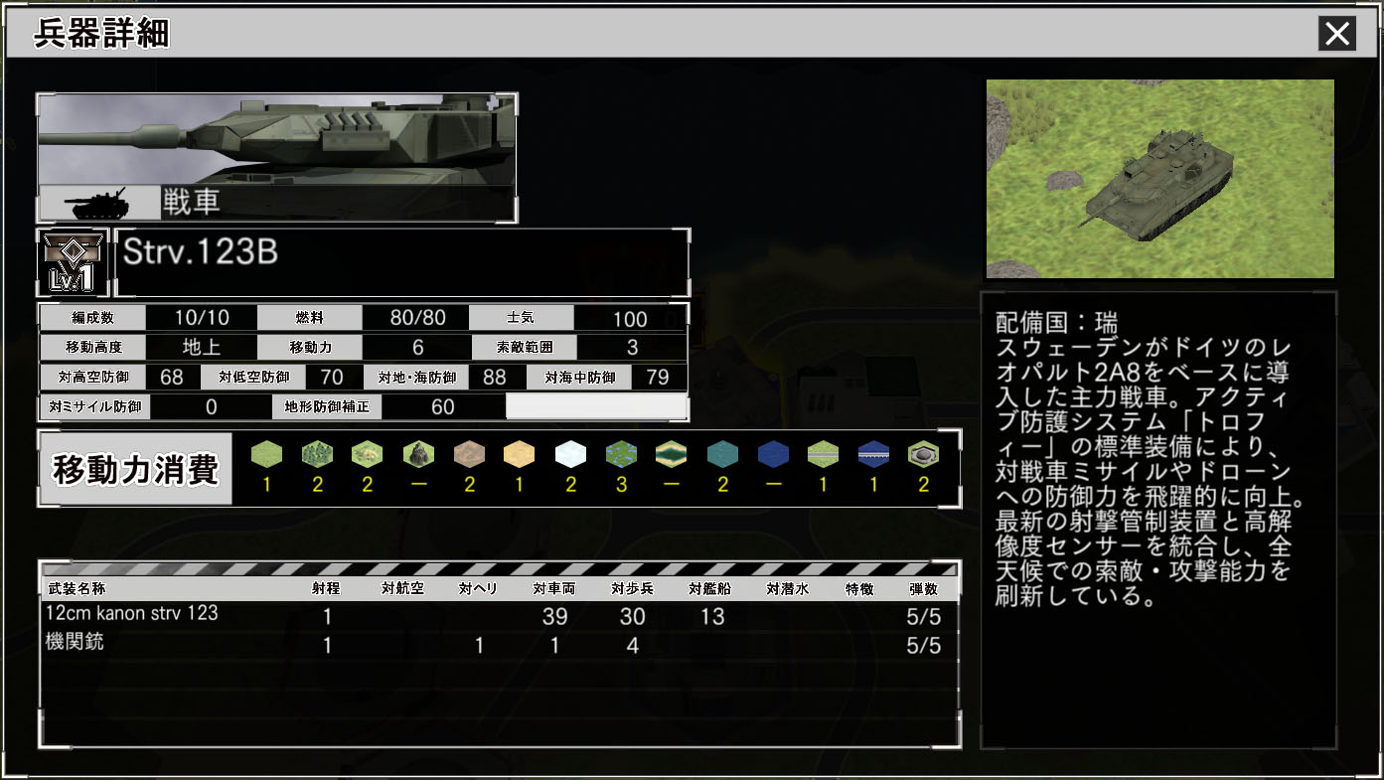Viewport: 1384px width, 780px height.
Task: Click the 対高空防御 value 68
Action: click(172, 378)
